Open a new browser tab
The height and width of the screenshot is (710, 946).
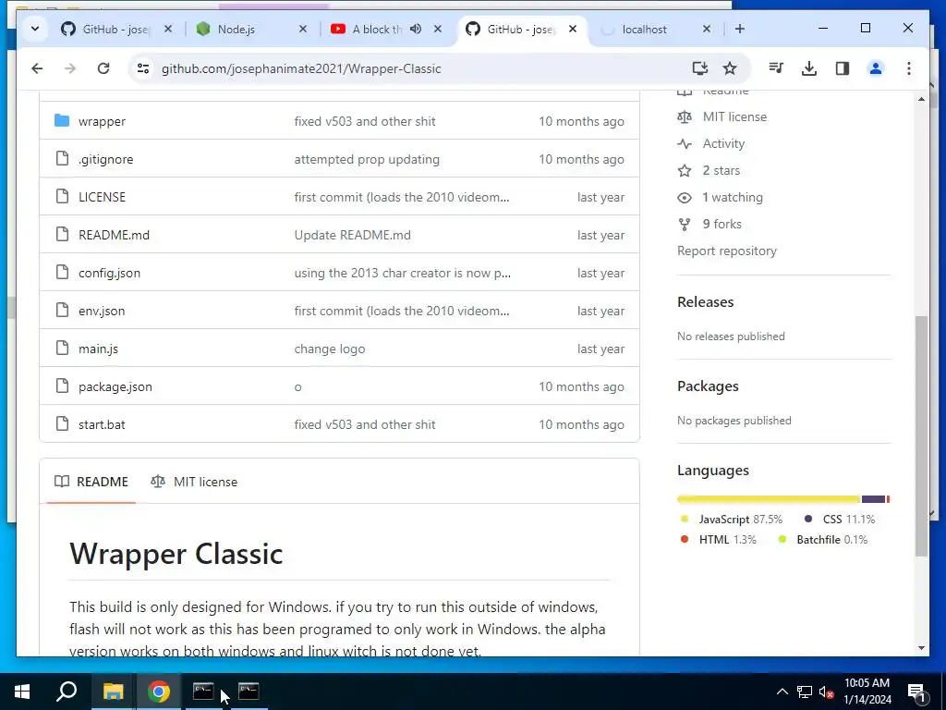click(x=740, y=29)
